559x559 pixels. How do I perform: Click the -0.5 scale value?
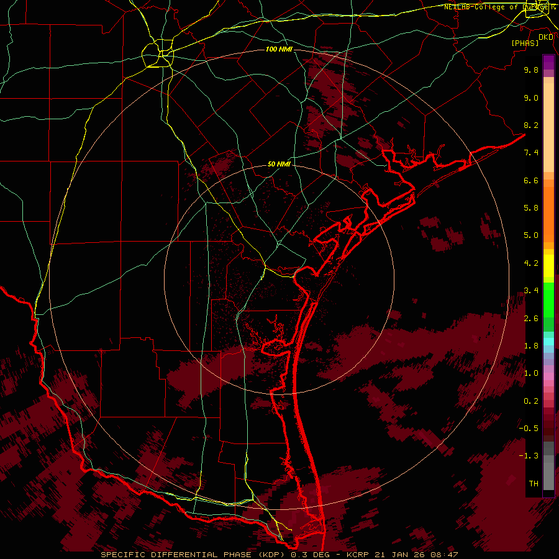[529, 429]
